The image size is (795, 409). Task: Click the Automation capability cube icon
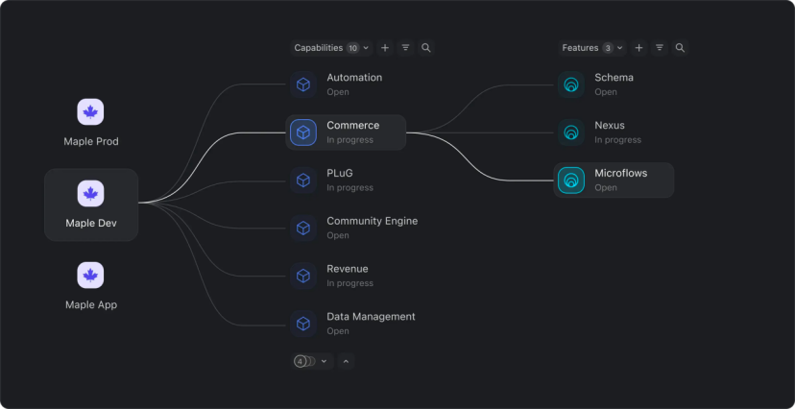point(303,84)
